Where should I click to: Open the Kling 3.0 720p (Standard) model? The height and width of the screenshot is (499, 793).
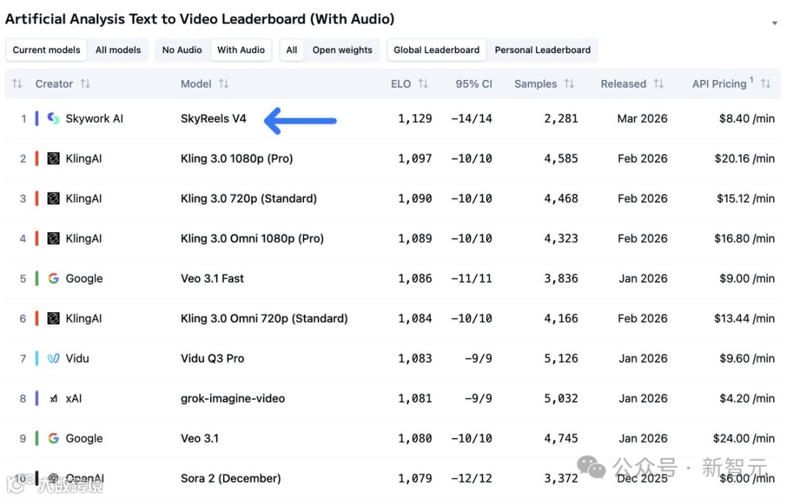(249, 198)
